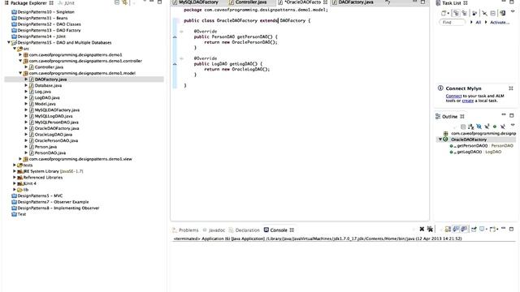Remove all terminated launches in Console
Image resolution: width=520 pixels, height=292 pixels.
[430, 229]
